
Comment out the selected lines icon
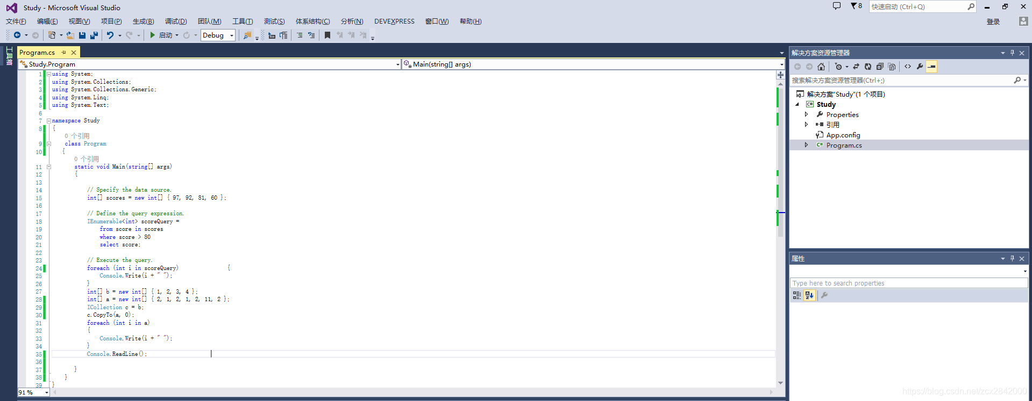click(x=300, y=35)
